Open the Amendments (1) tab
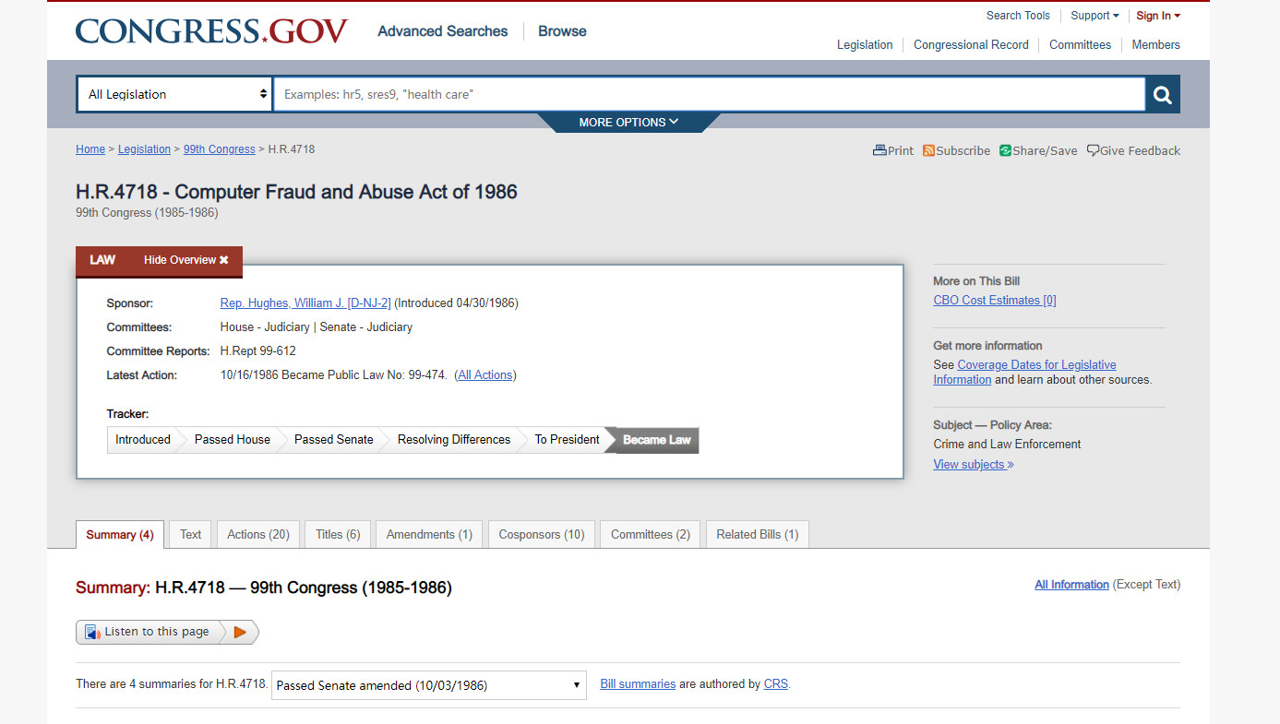Viewport: 1280px width, 724px height. click(429, 535)
